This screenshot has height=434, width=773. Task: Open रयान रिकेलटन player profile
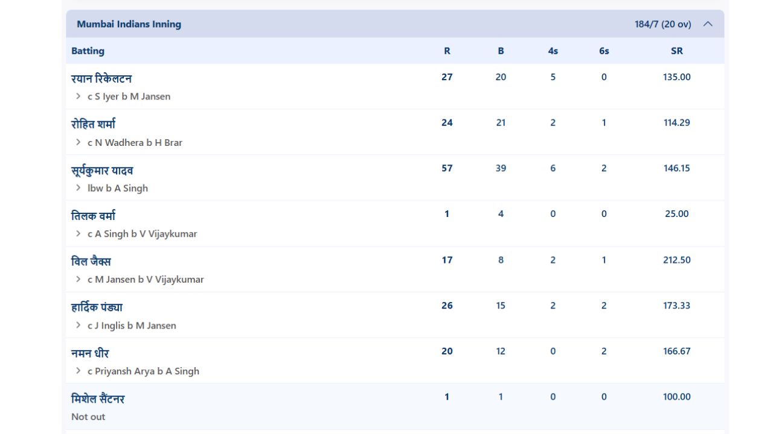[x=101, y=78]
